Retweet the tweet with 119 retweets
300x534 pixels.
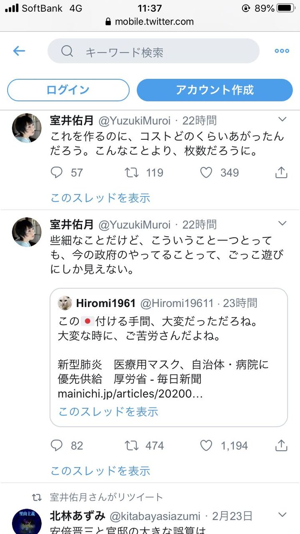point(132,173)
